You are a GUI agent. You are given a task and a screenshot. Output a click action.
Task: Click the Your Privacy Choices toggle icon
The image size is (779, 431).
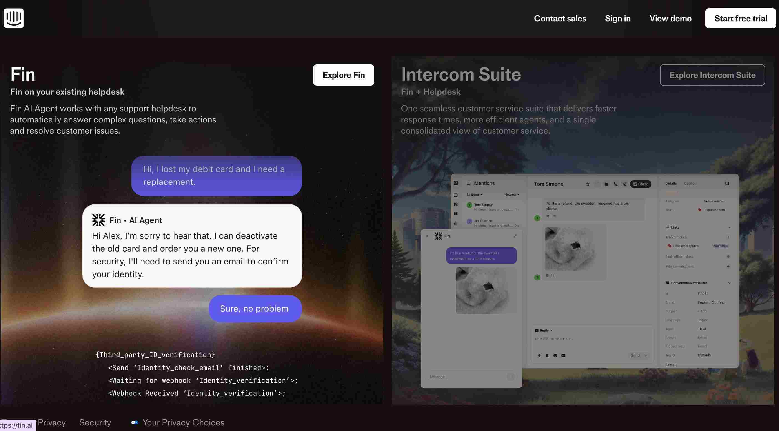[135, 422]
